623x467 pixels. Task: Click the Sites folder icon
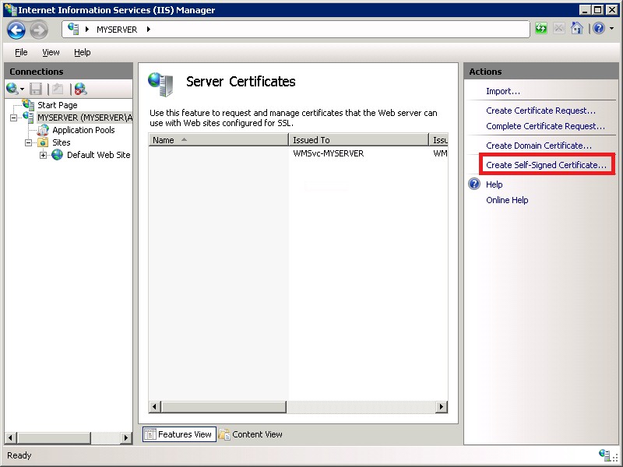43,142
